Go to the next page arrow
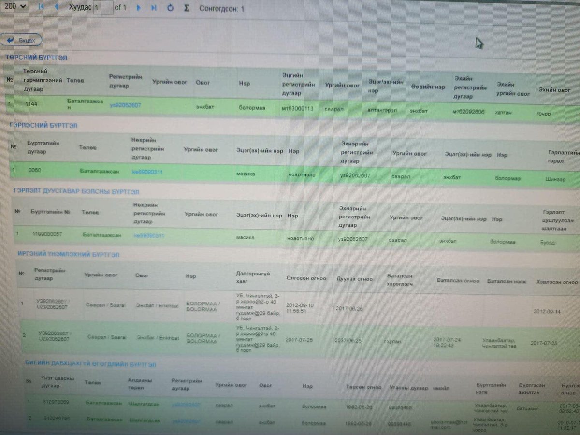Viewport: 580px width, 435px height. (139, 8)
